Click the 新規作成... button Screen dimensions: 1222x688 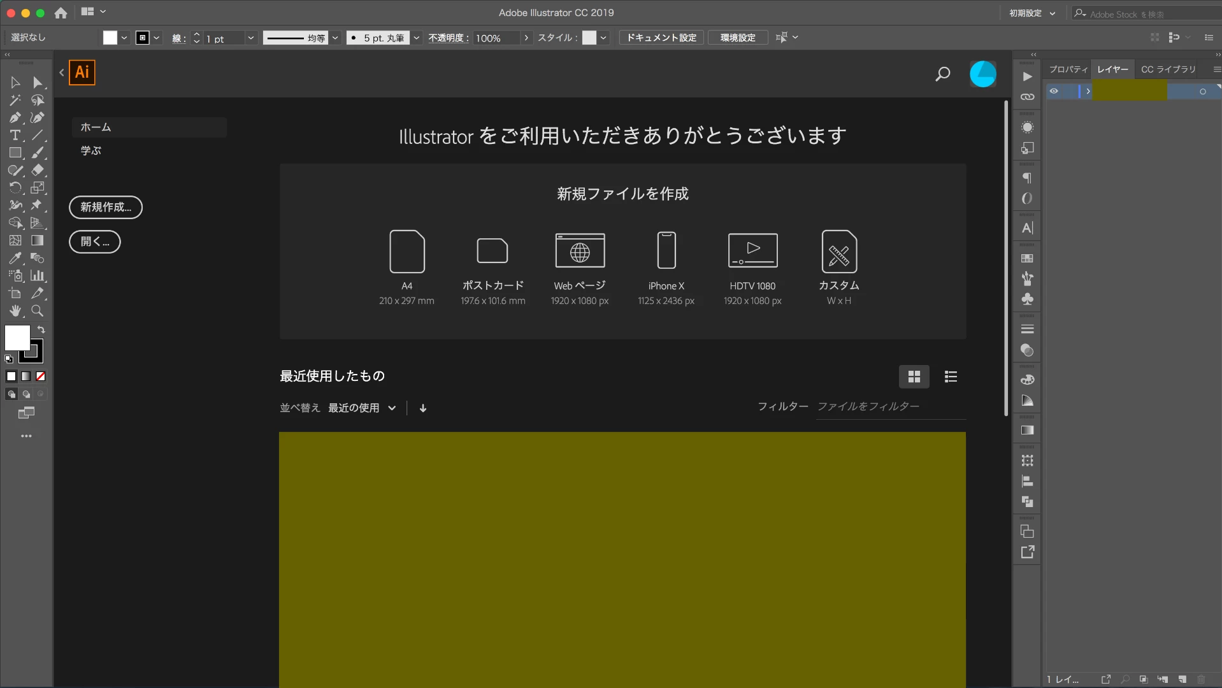pyautogui.click(x=106, y=207)
